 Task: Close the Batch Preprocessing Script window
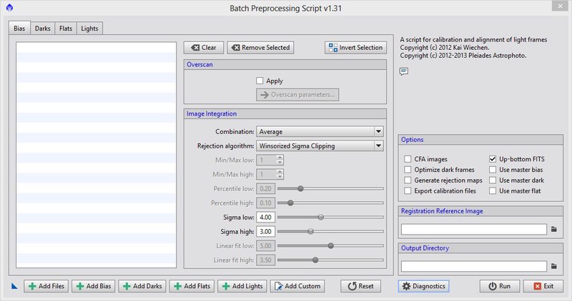tap(560, 6)
